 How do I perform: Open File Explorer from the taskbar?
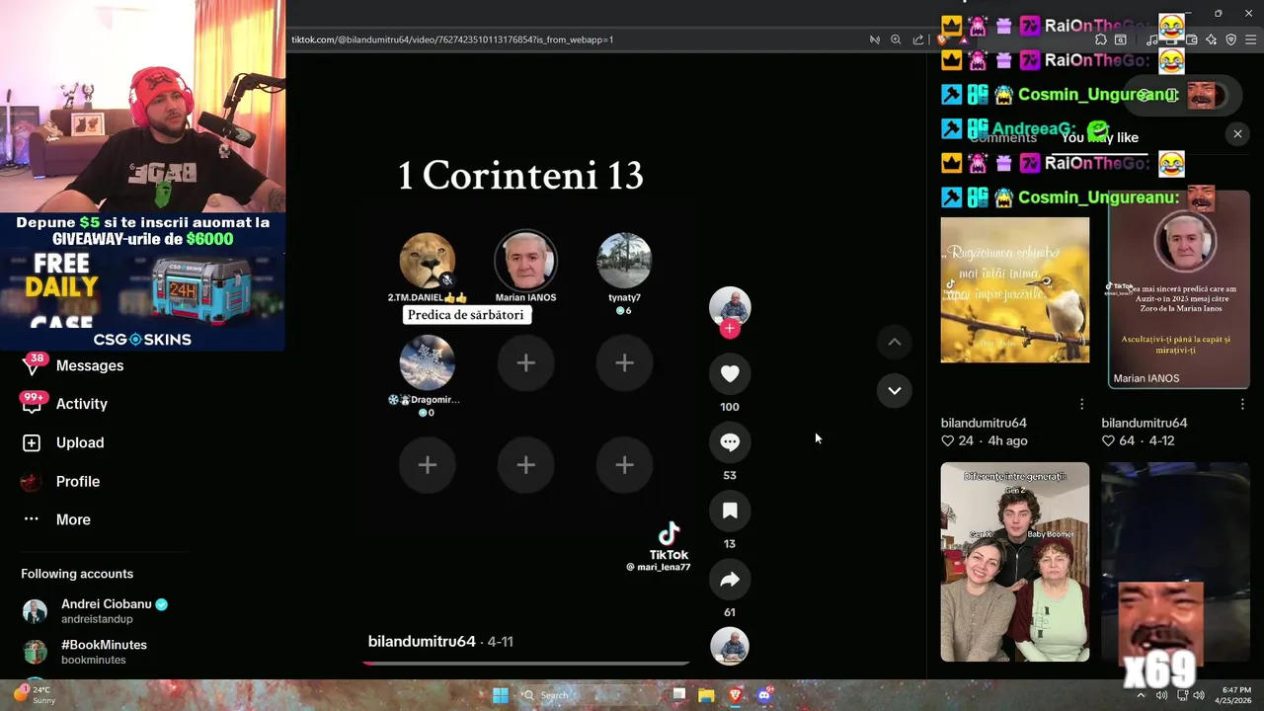pos(706,695)
